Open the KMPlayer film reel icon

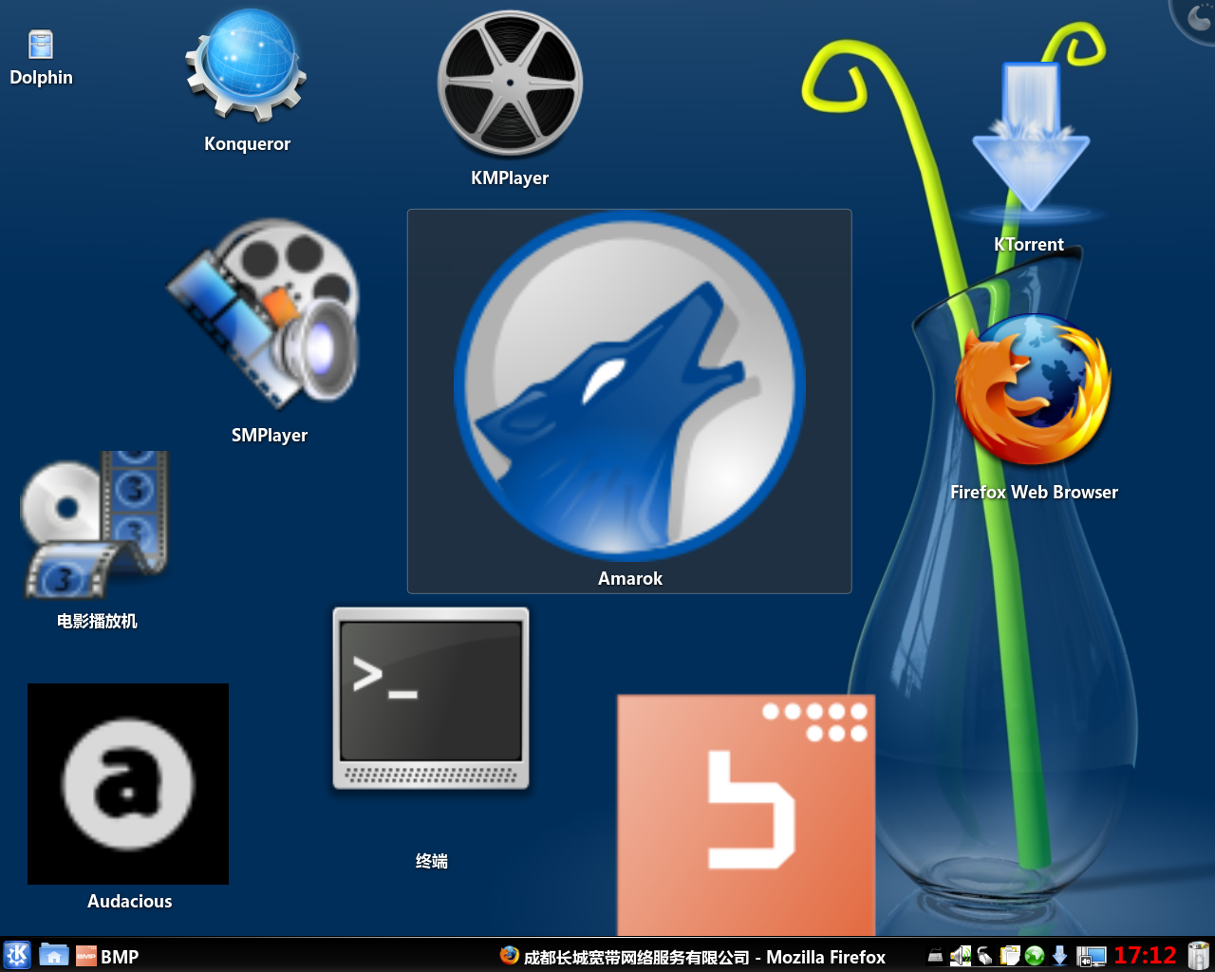pyautogui.click(x=510, y=84)
